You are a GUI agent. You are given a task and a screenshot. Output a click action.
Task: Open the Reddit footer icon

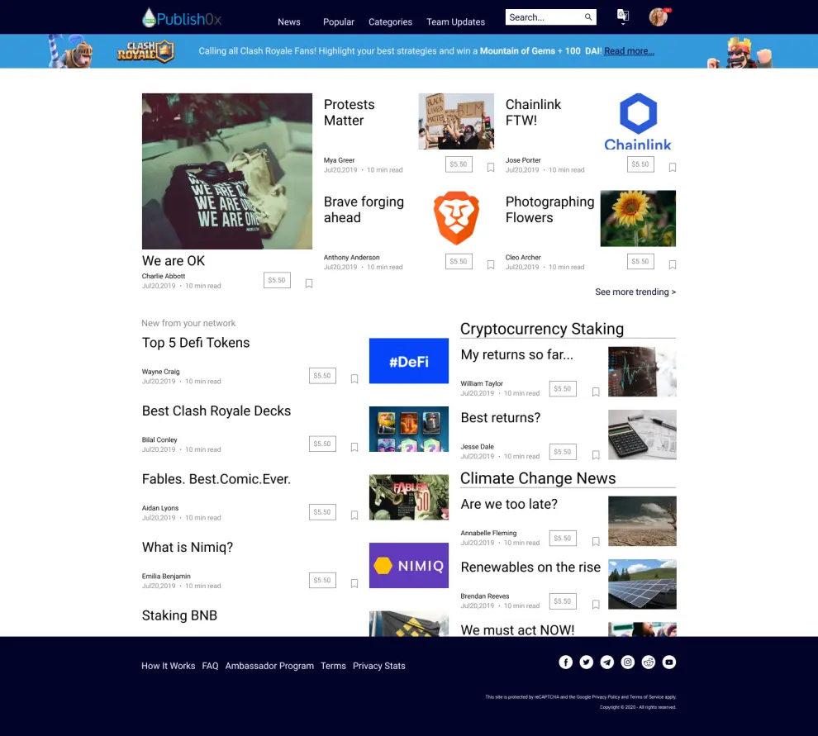649,662
